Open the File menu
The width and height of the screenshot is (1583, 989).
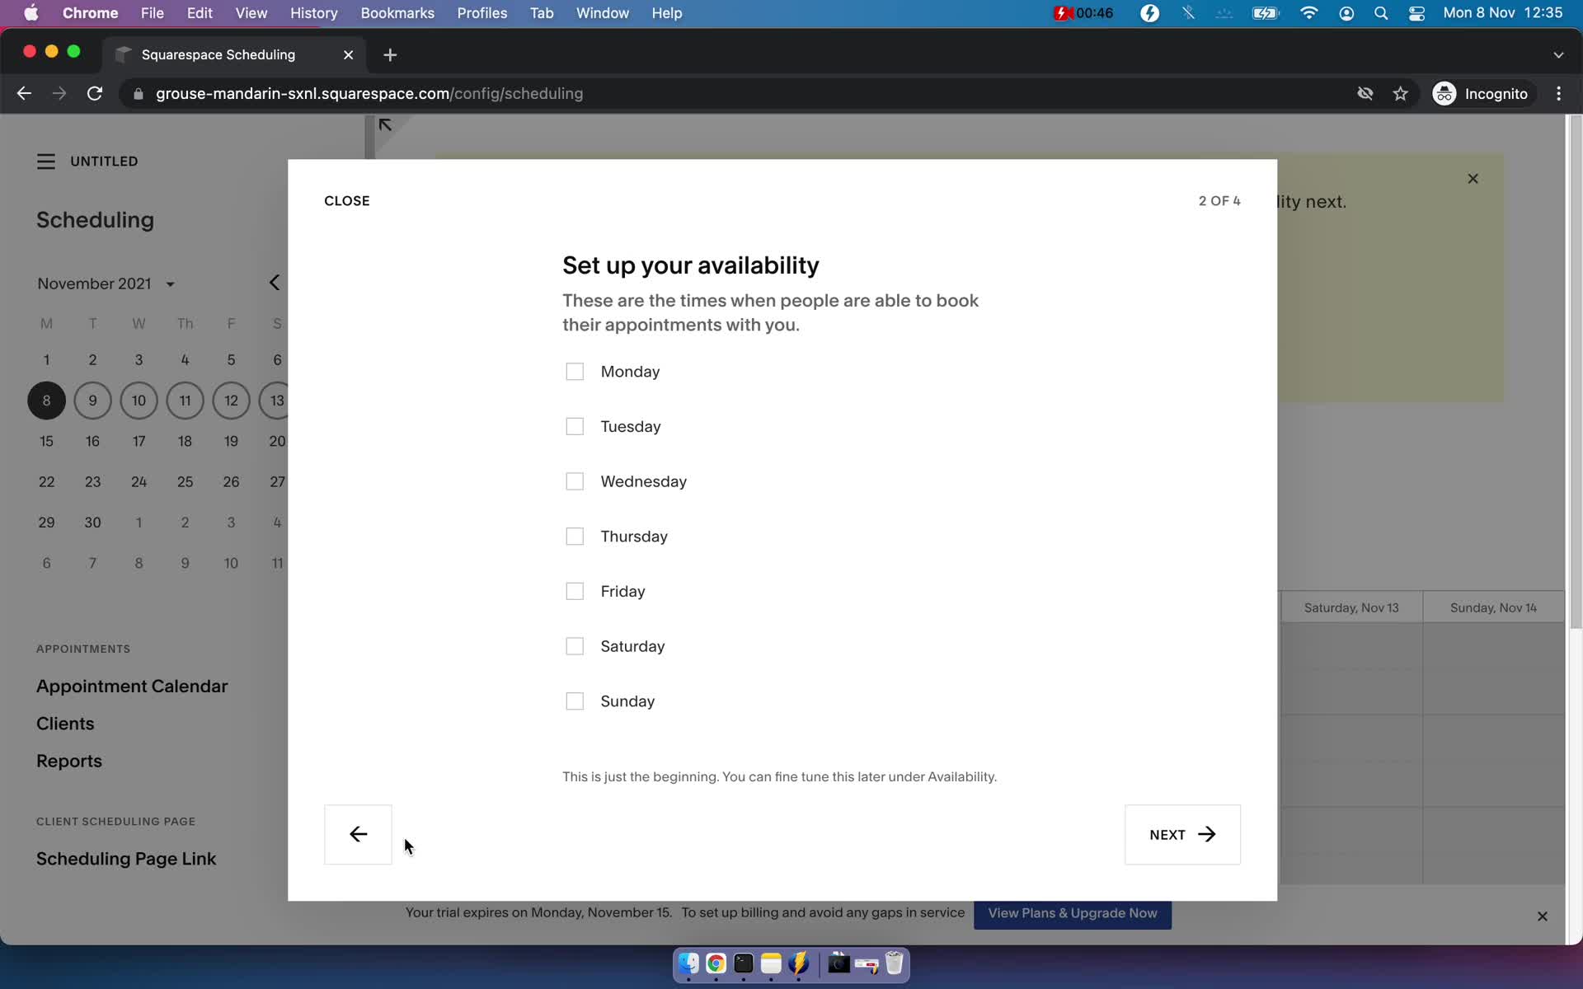coord(152,13)
